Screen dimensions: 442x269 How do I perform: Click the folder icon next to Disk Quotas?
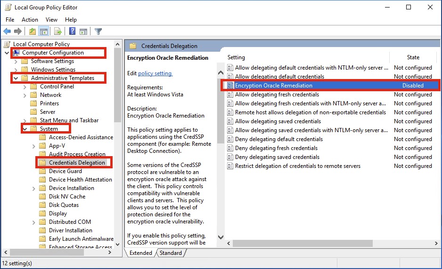click(42, 205)
